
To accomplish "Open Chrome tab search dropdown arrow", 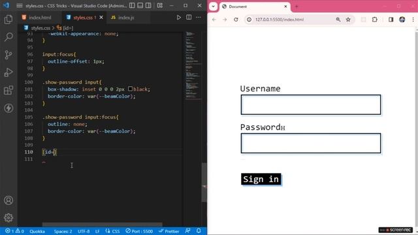I will tap(214, 7).
